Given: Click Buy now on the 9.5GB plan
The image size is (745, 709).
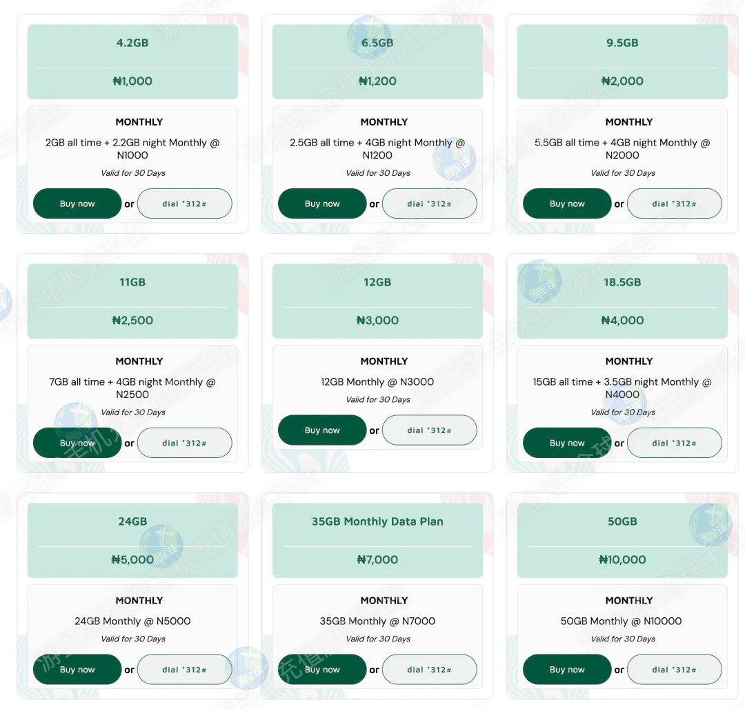Looking at the screenshot, I should (x=567, y=203).
